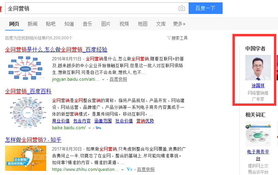Open the 电子商务平台 related term link
The height and width of the screenshot is (175, 278).
pos(258,155)
